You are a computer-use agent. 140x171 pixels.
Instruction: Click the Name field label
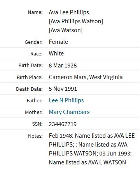35,12
